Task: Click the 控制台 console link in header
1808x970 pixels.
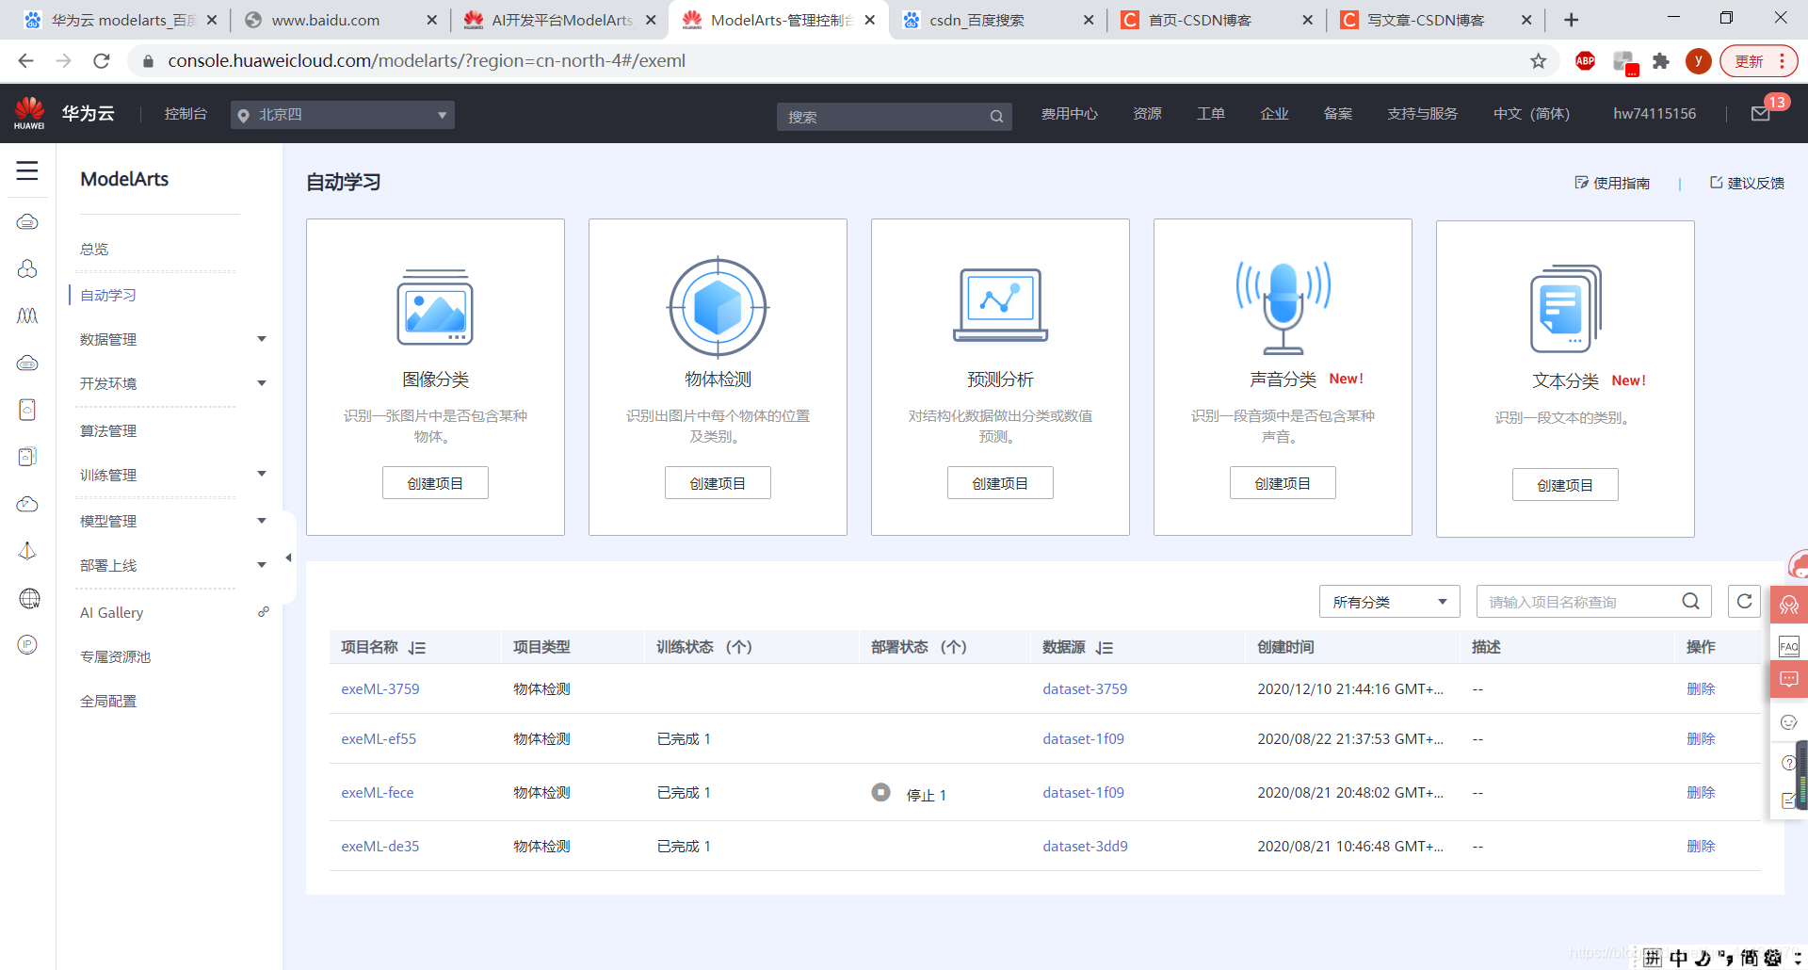Action: coord(186,114)
